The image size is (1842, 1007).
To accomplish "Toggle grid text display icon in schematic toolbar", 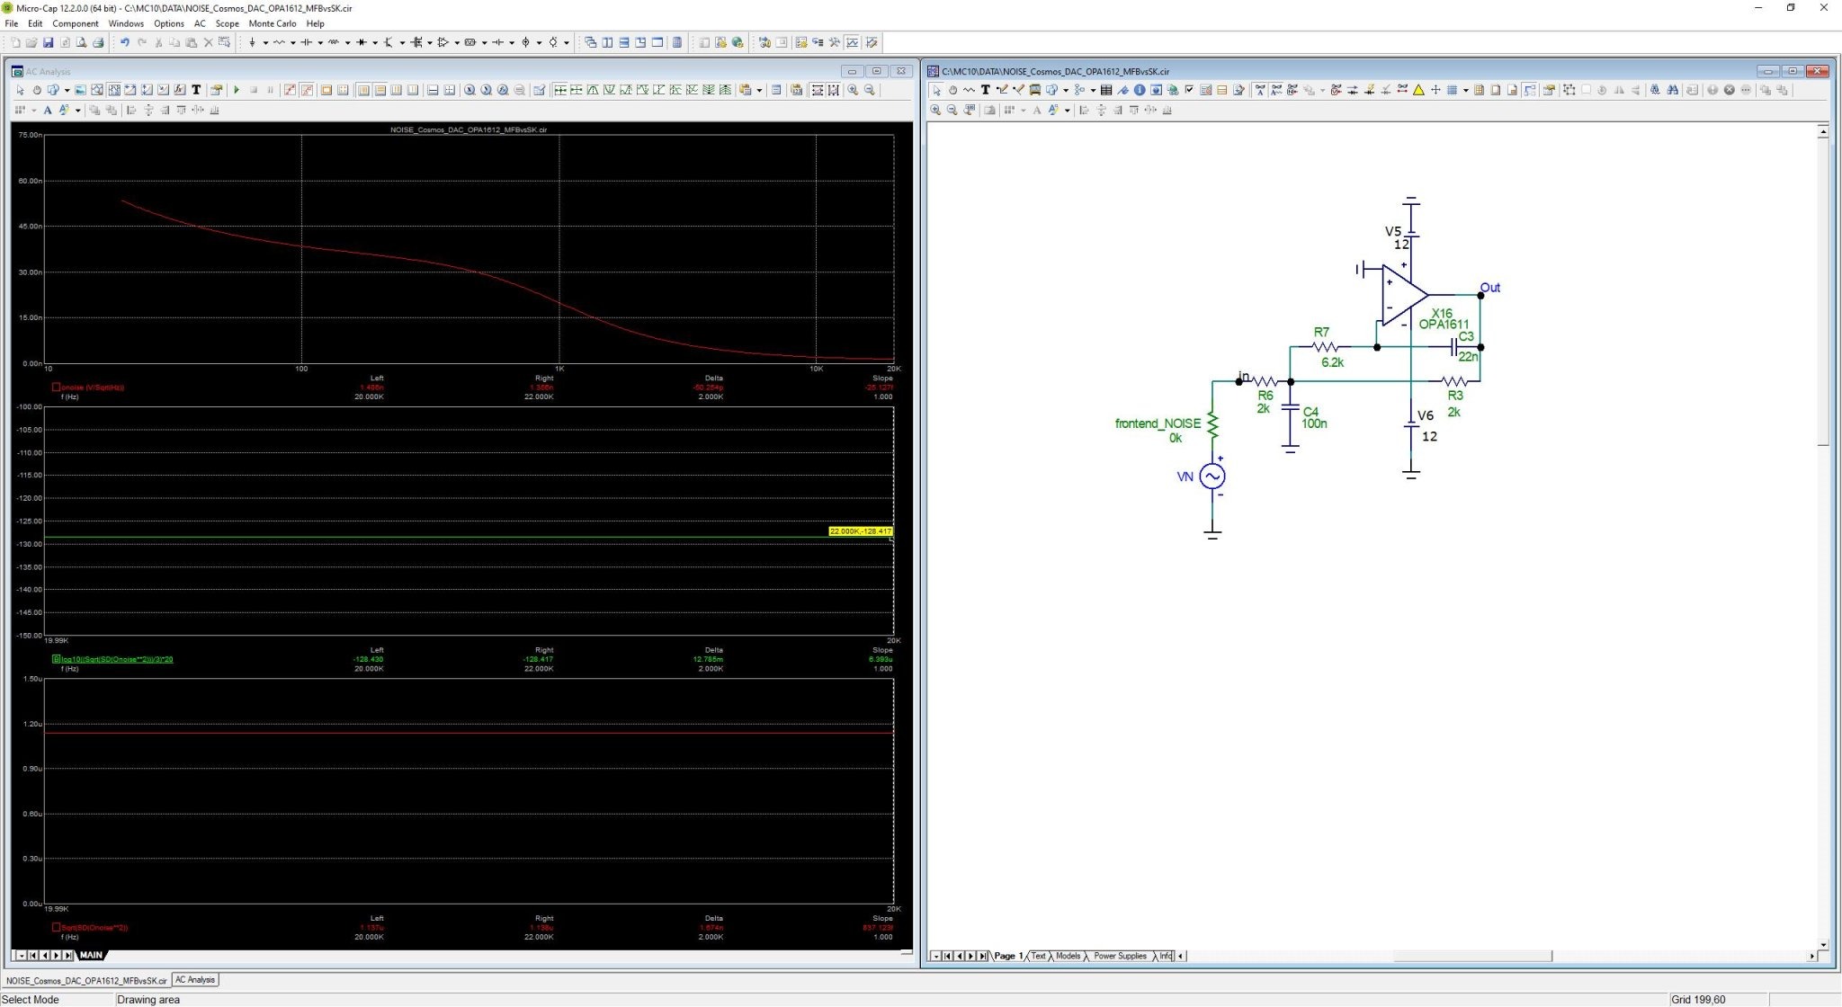I will [x=1260, y=90].
